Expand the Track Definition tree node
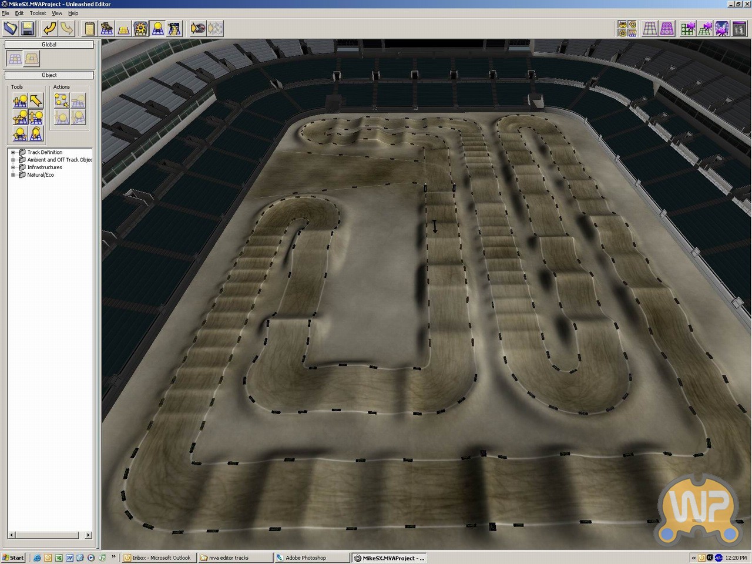Image resolution: width=752 pixels, height=564 pixels. (x=13, y=152)
